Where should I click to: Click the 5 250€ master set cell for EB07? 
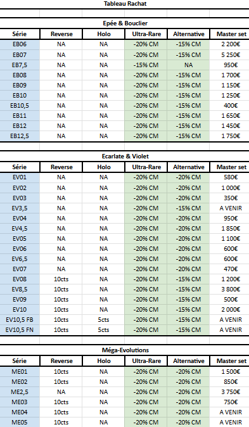(x=231, y=54)
